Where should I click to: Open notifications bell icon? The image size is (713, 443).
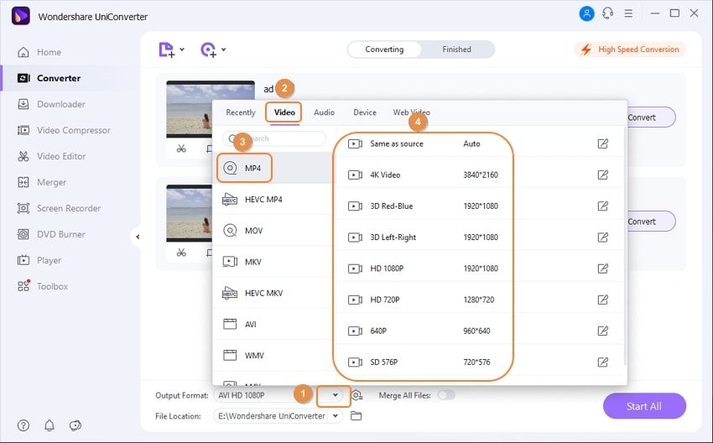[x=49, y=425]
